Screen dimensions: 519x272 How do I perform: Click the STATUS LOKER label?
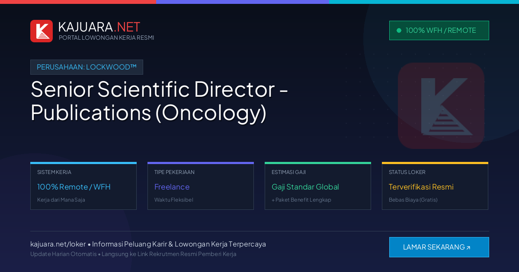click(407, 172)
